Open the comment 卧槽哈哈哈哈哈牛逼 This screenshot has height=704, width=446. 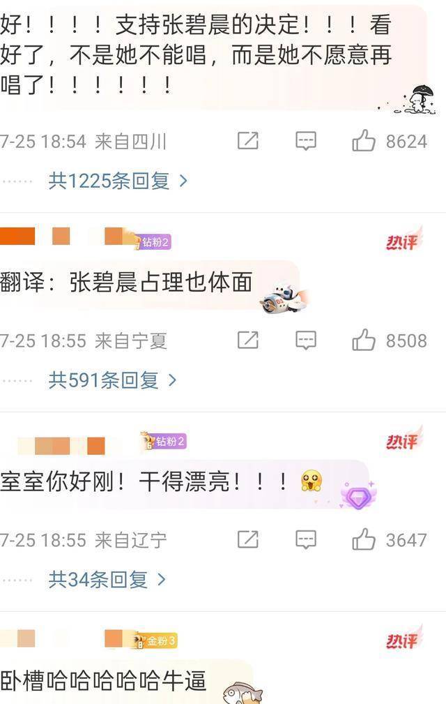(x=103, y=681)
